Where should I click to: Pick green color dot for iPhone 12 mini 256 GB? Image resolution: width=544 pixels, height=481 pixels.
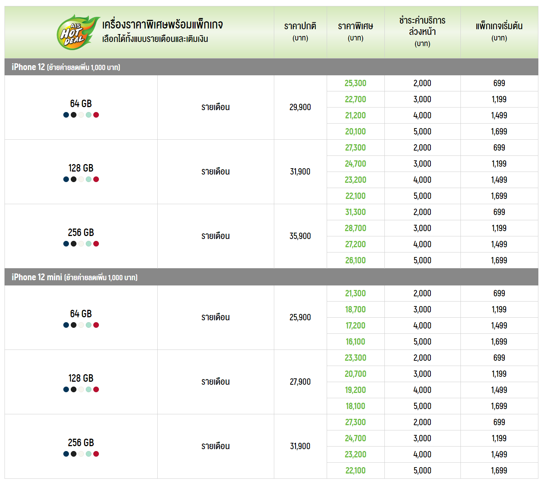[x=88, y=454]
